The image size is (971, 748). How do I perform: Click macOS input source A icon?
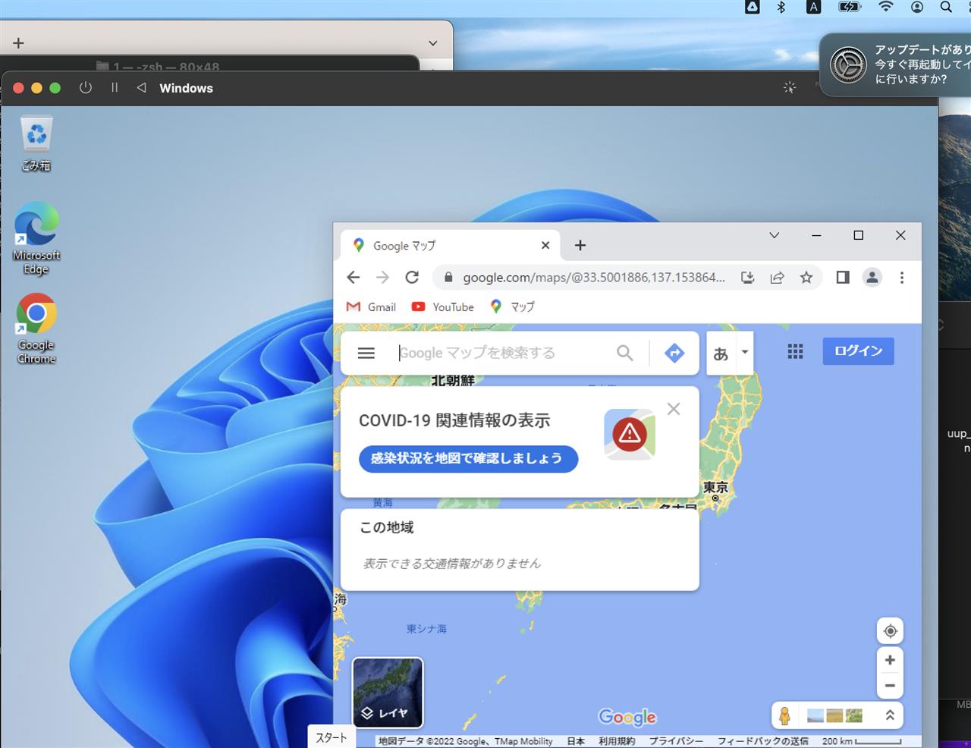click(813, 7)
